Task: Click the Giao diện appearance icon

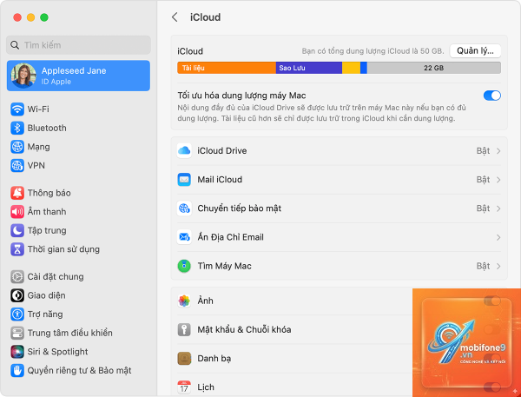Action: pos(17,295)
